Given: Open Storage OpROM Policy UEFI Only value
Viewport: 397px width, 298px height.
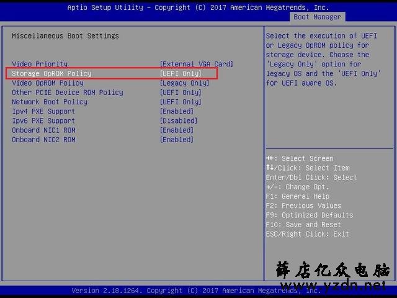Looking at the screenshot, I should (181, 73).
